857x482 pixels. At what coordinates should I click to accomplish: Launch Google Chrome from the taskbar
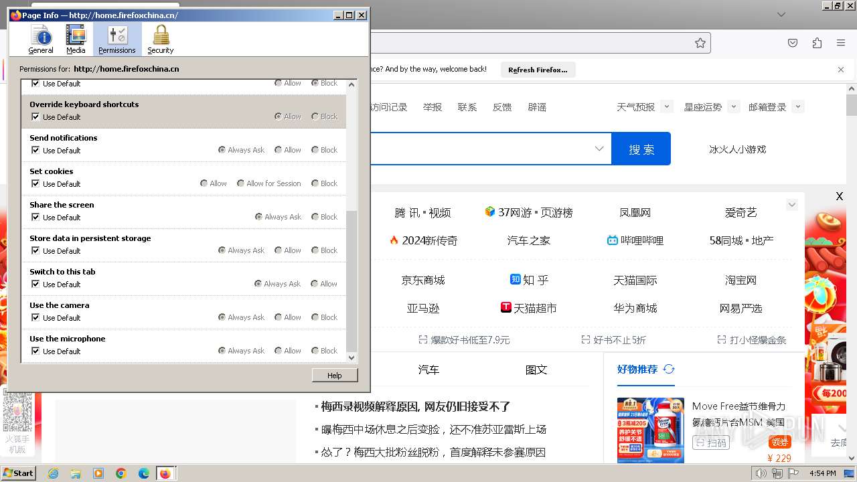[121, 473]
